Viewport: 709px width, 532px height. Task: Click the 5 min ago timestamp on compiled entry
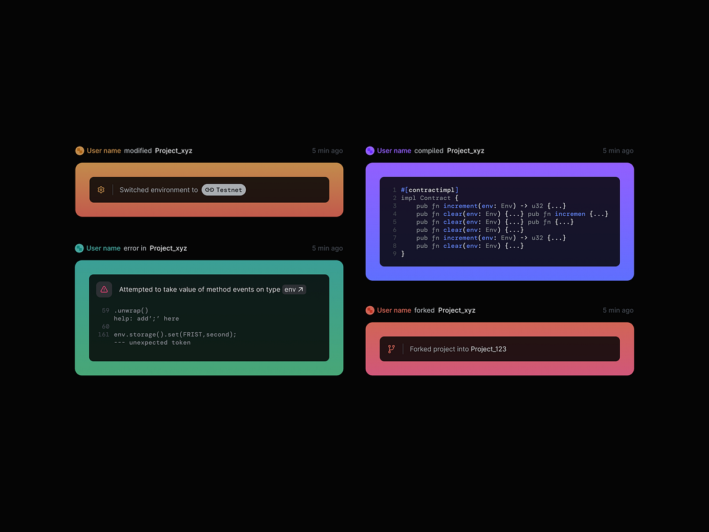[617, 151]
